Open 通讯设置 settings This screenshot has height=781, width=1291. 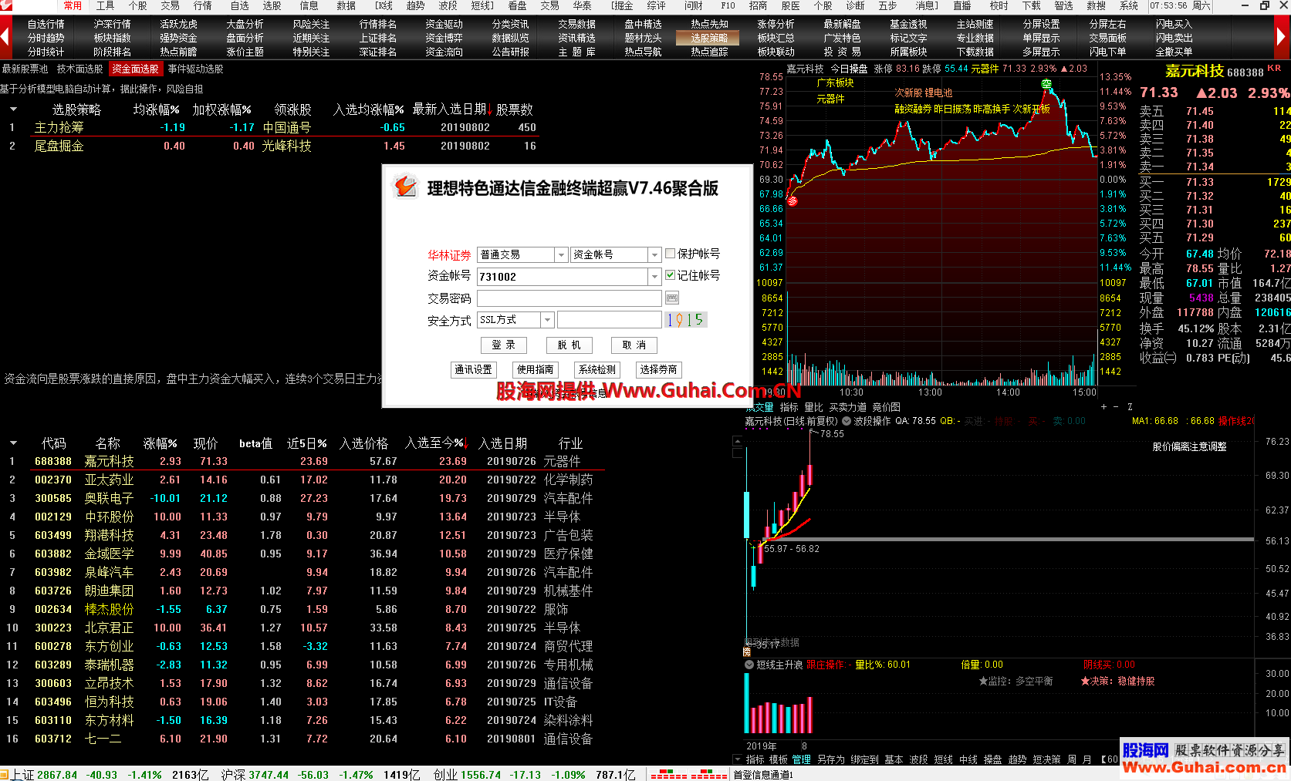click(x=473, y=370)
